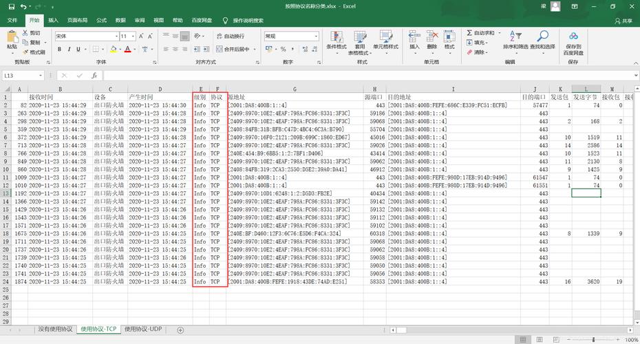Switch to Page Layout (页面布局) tab
The height and width of the screenshot is (344, 640).
click(77, 20)
